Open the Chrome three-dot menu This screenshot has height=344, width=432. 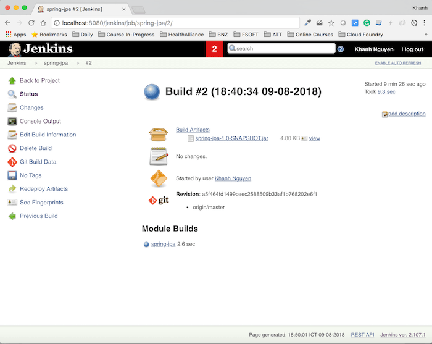(x=425, y=23)
